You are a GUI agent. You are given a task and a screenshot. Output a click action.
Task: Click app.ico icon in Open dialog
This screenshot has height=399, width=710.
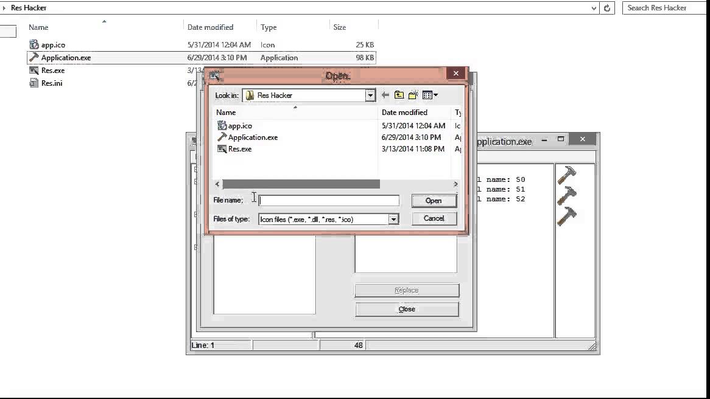click(x=222, y=125)
